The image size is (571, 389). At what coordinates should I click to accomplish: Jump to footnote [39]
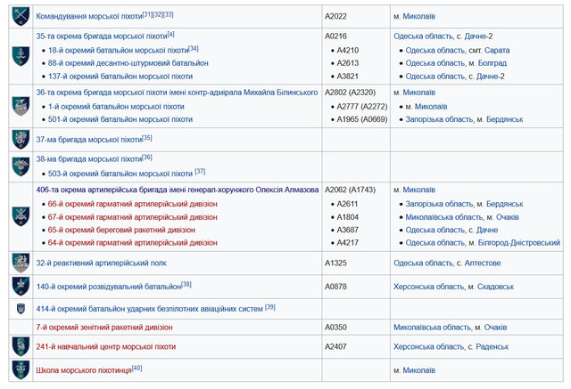pyautogui.click(x=270, y=307)
